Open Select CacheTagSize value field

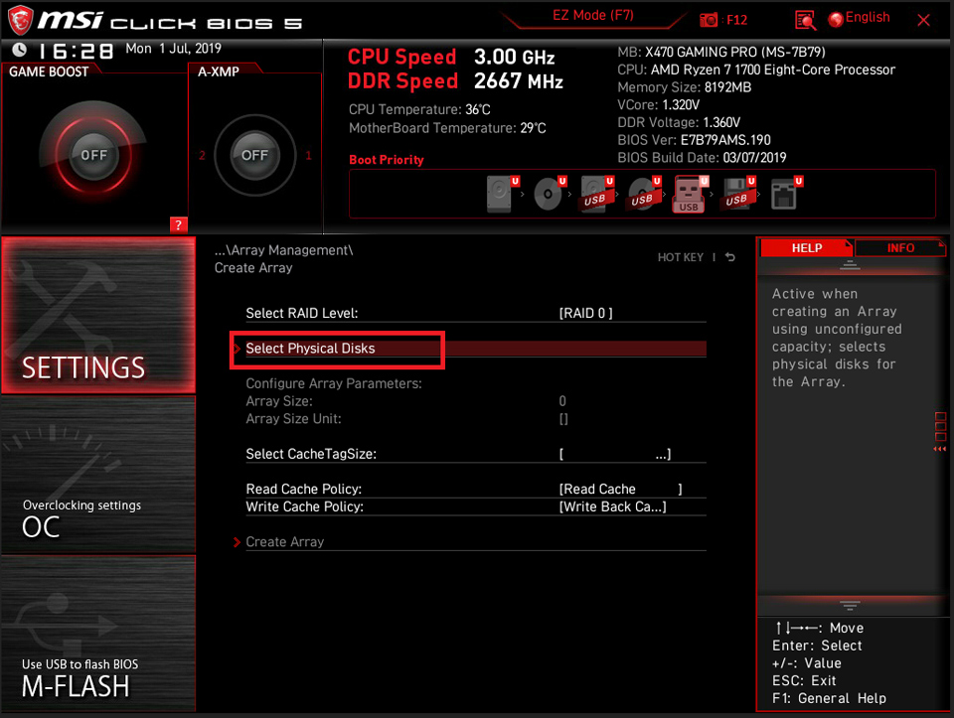614,454
